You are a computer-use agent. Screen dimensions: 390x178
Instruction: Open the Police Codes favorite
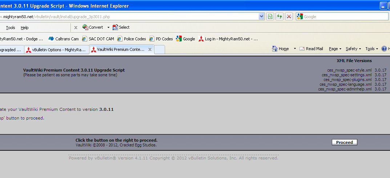(132, 39)
